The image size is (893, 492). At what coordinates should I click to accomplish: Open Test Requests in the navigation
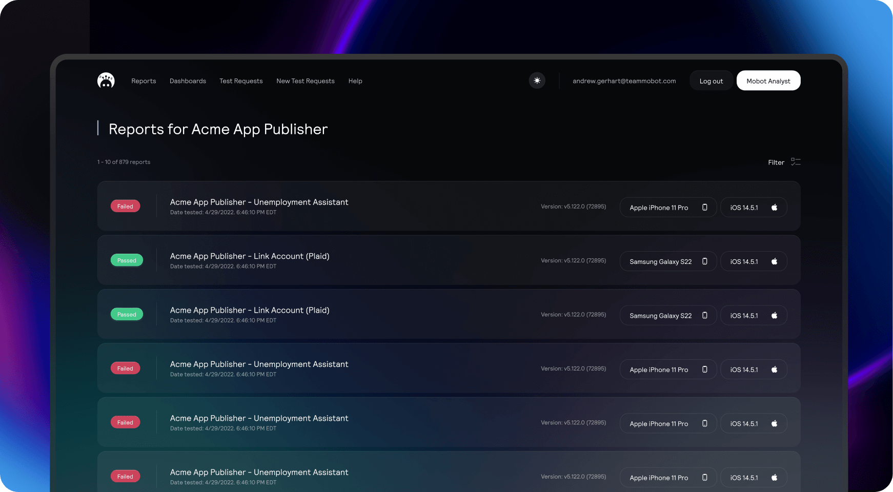click(x=241, y=81)
